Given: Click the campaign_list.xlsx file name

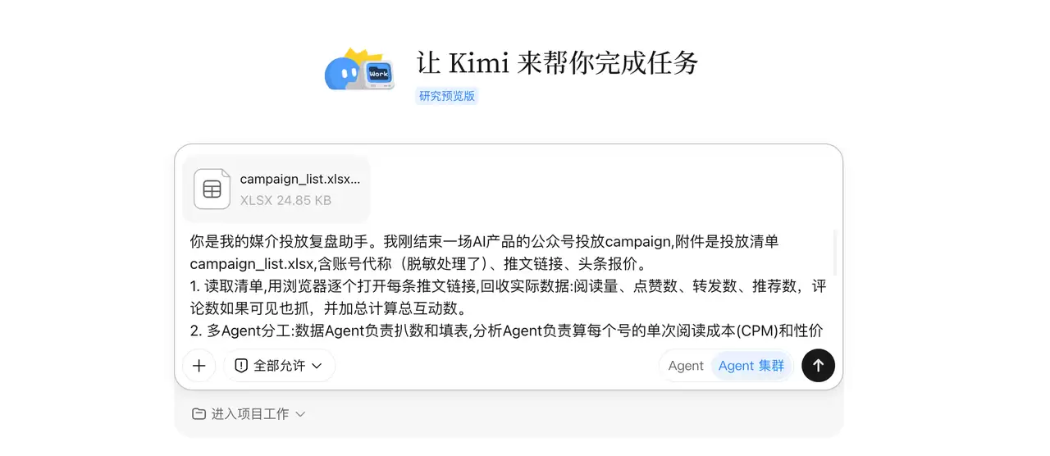Looking at the screenshot, I should tap(300, 180).
